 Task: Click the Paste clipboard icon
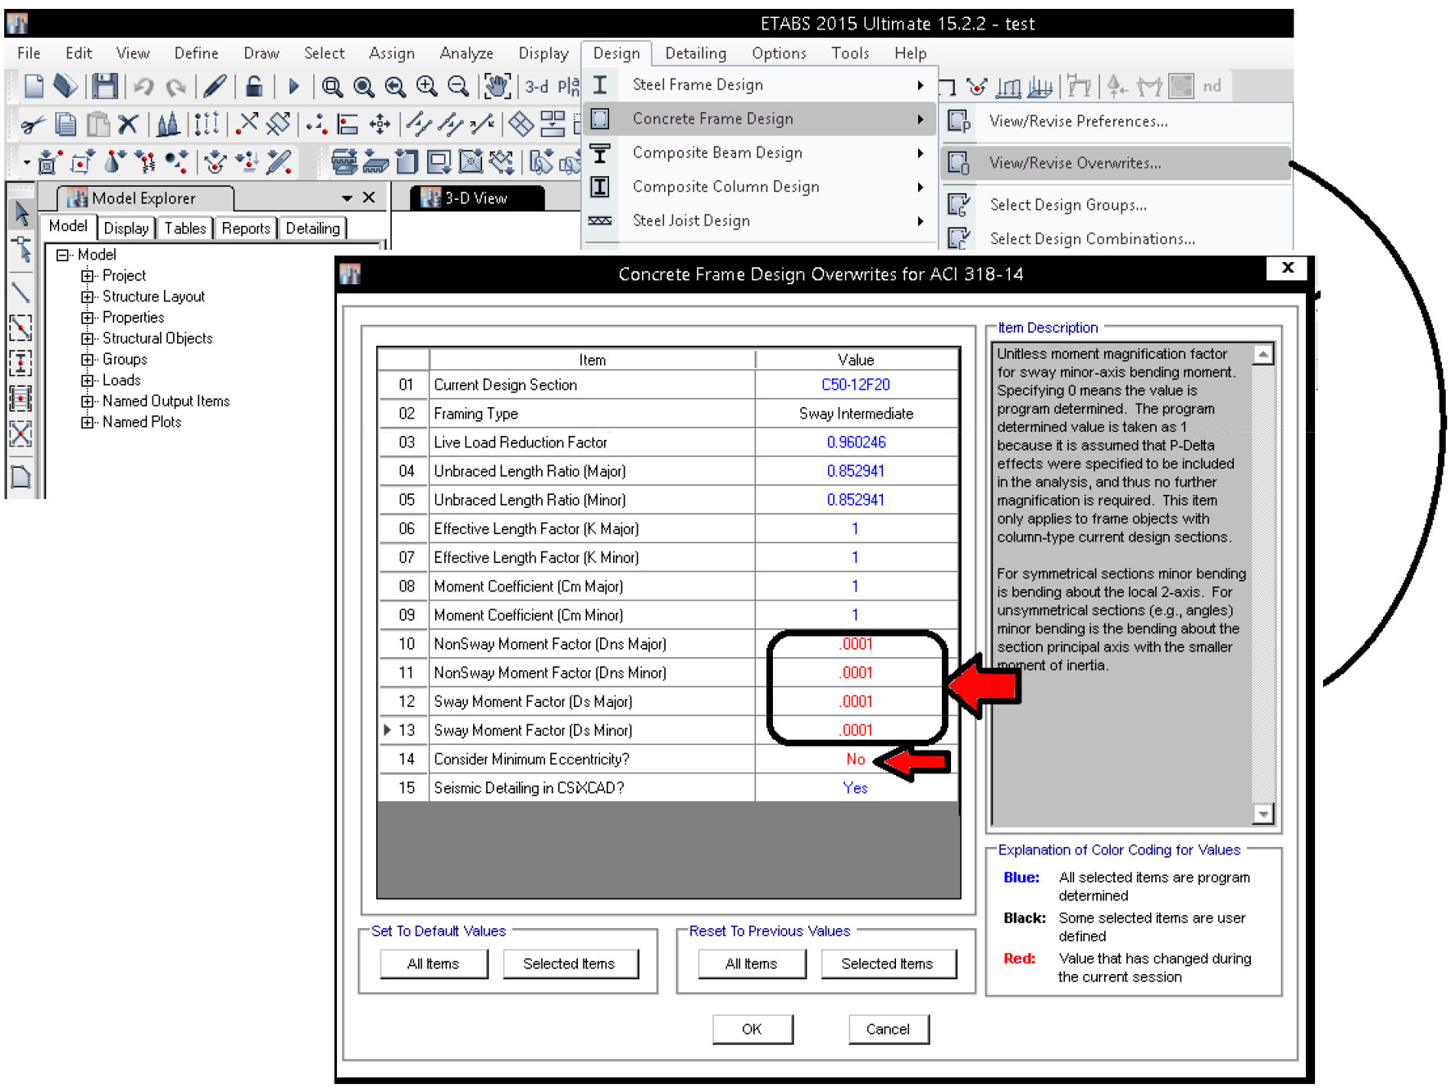click(98, 125)
